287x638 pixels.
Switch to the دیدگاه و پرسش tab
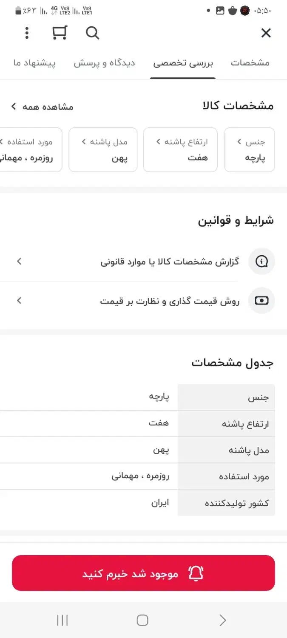click(104, 63)
